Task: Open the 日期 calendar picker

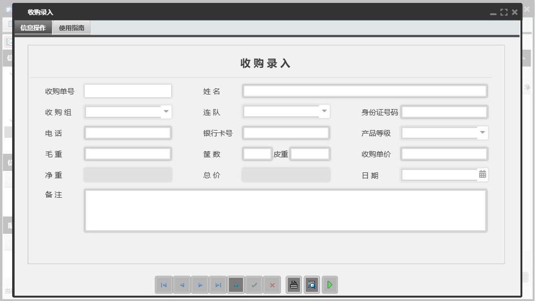Action: [x=482, y=174]
